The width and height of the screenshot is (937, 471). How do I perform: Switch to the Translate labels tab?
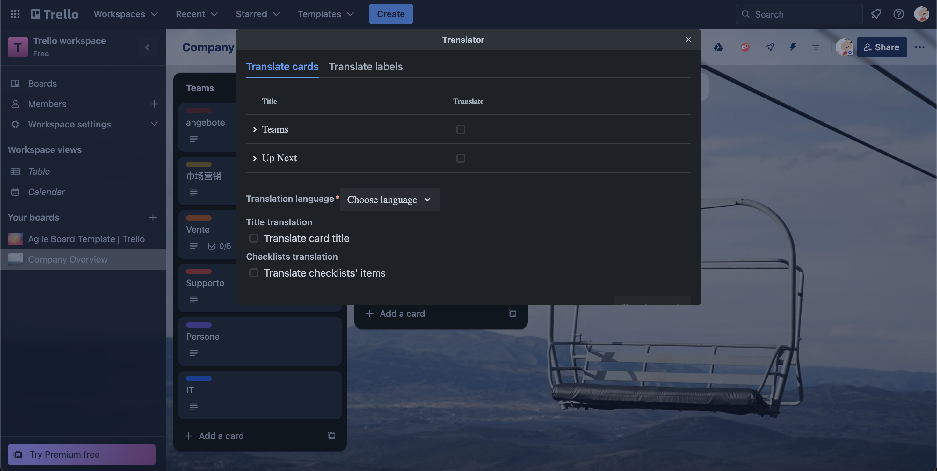point(366,67)
